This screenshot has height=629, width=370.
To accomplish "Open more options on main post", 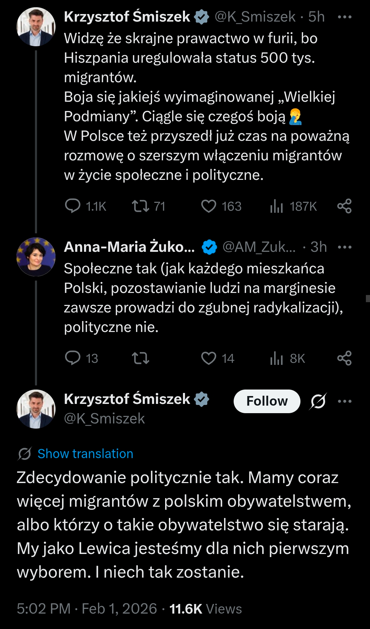I will pos(344,401).
